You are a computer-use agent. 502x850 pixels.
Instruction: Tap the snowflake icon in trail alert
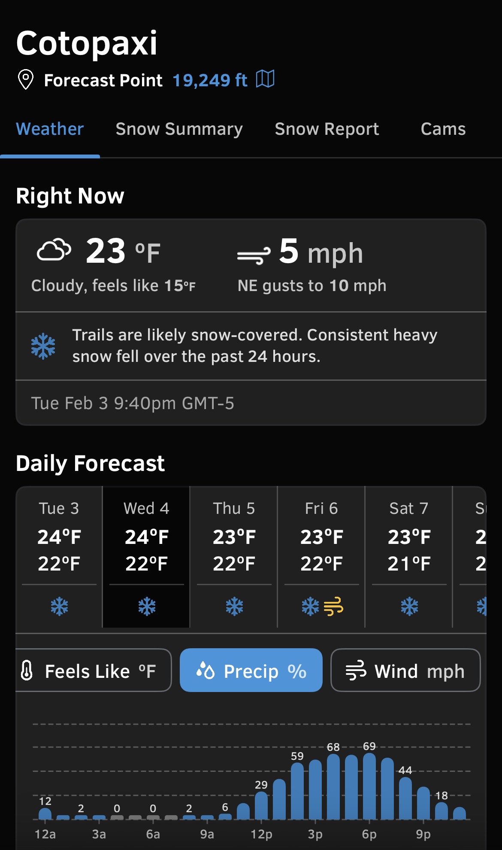[43, 346]
